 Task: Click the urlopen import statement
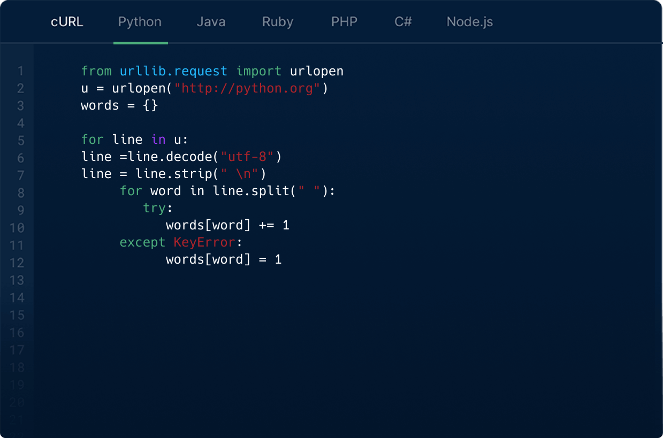(x=211, y=71)
